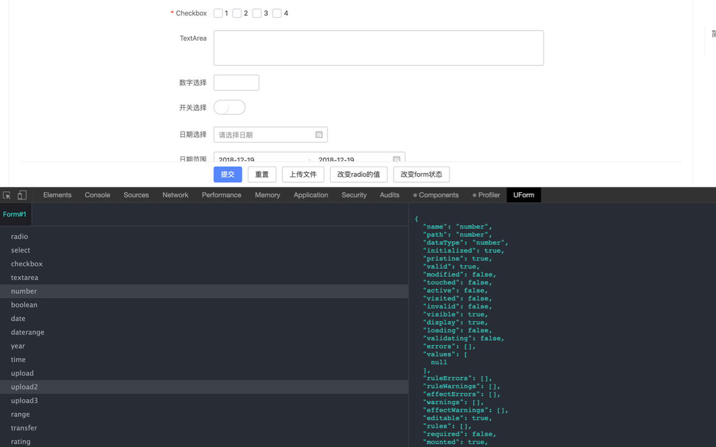
Task: Click the 改变radio的值 button
Action: coord(359,174)
